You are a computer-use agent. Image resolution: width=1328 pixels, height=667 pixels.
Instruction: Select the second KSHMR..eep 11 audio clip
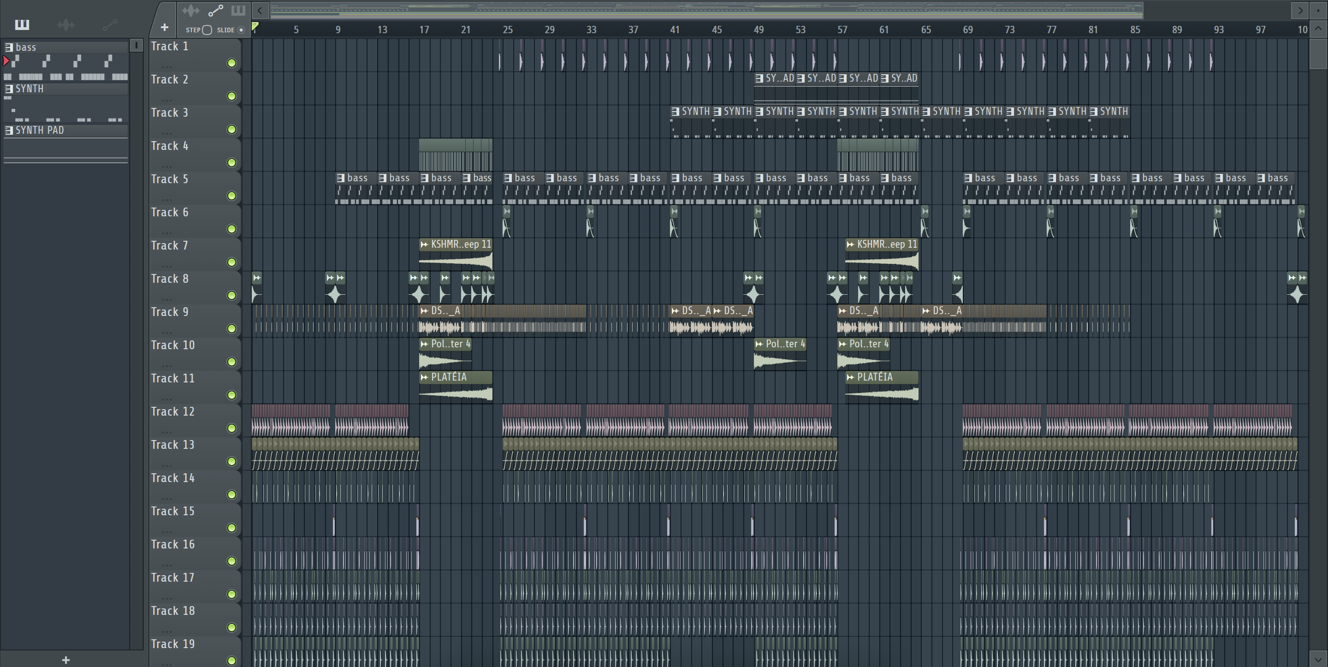tap(882, 255)
